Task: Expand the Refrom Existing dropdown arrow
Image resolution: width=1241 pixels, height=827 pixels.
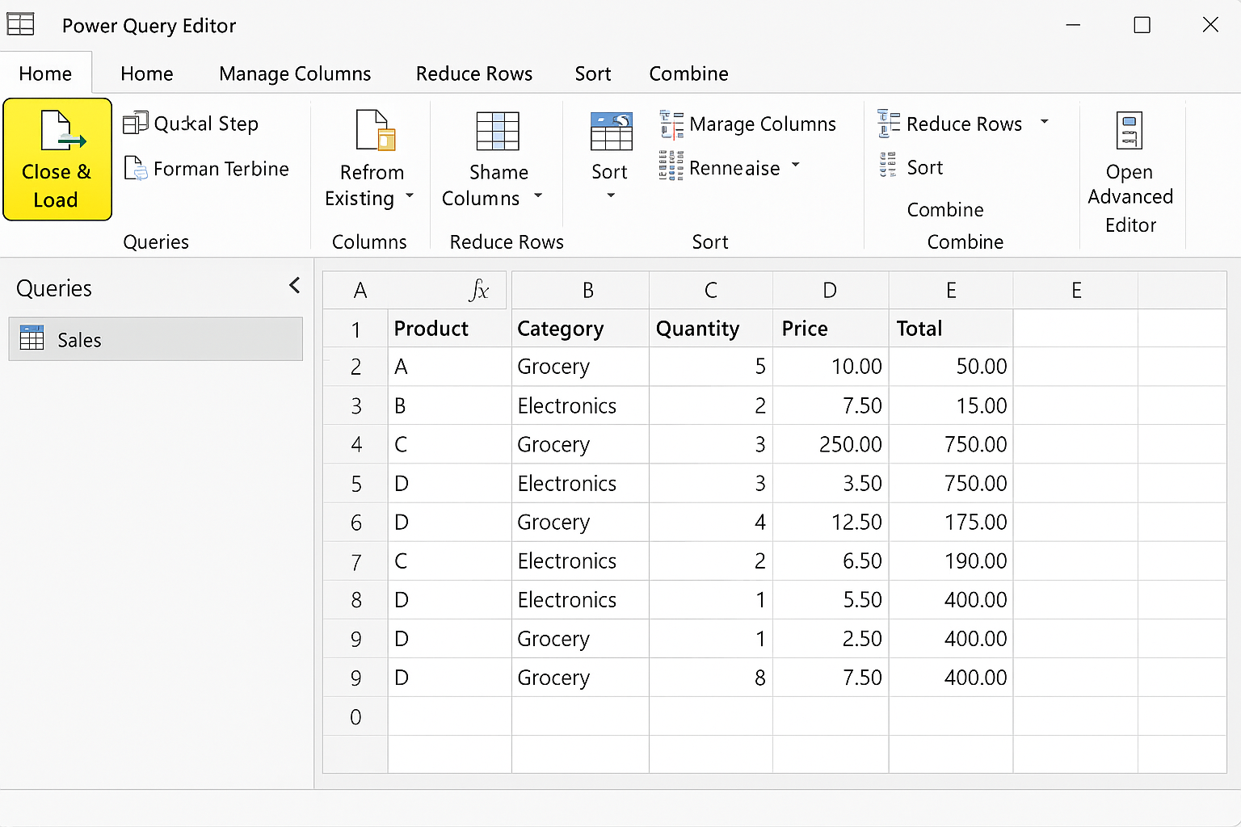Action: pos(410,196)
